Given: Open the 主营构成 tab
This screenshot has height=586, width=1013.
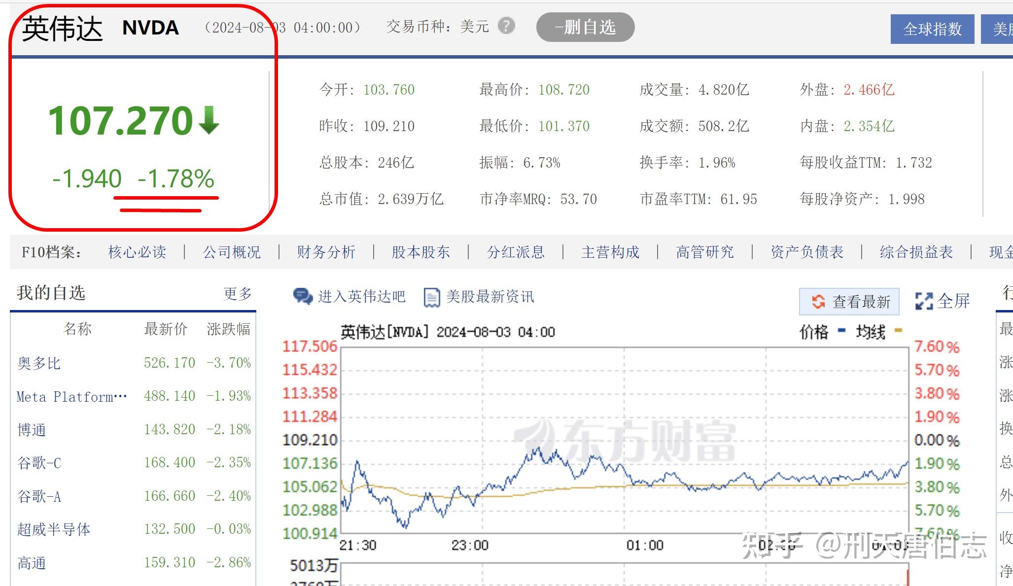Looking at the screenshot, I should click(x=610, y=252).
